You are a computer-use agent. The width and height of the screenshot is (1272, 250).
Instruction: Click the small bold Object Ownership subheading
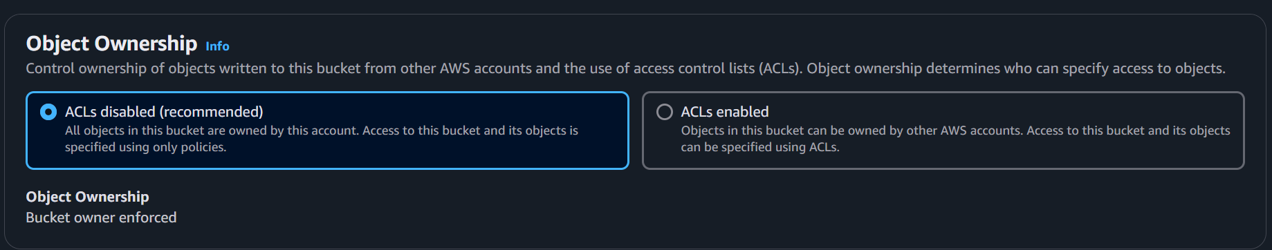coord(88,197)
